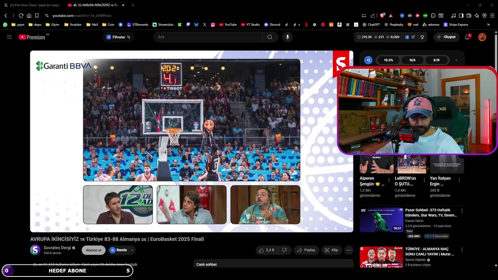
Task: Open the Filtreler filter button
Action: [x=118, y=37]
